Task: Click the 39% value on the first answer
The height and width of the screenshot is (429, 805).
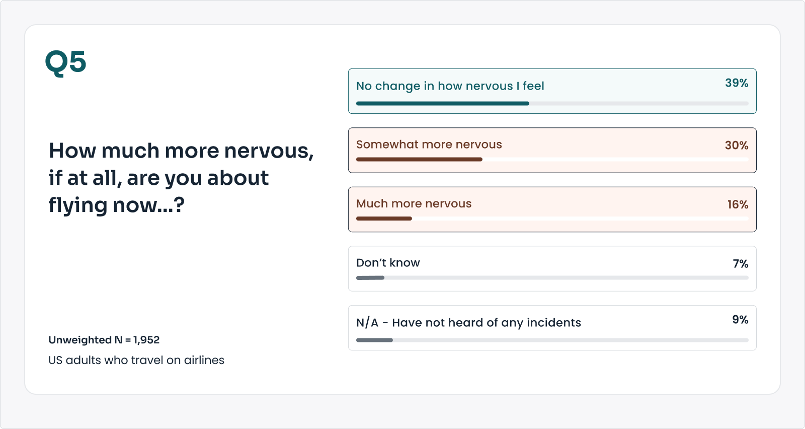Action: tap(736, 83)
